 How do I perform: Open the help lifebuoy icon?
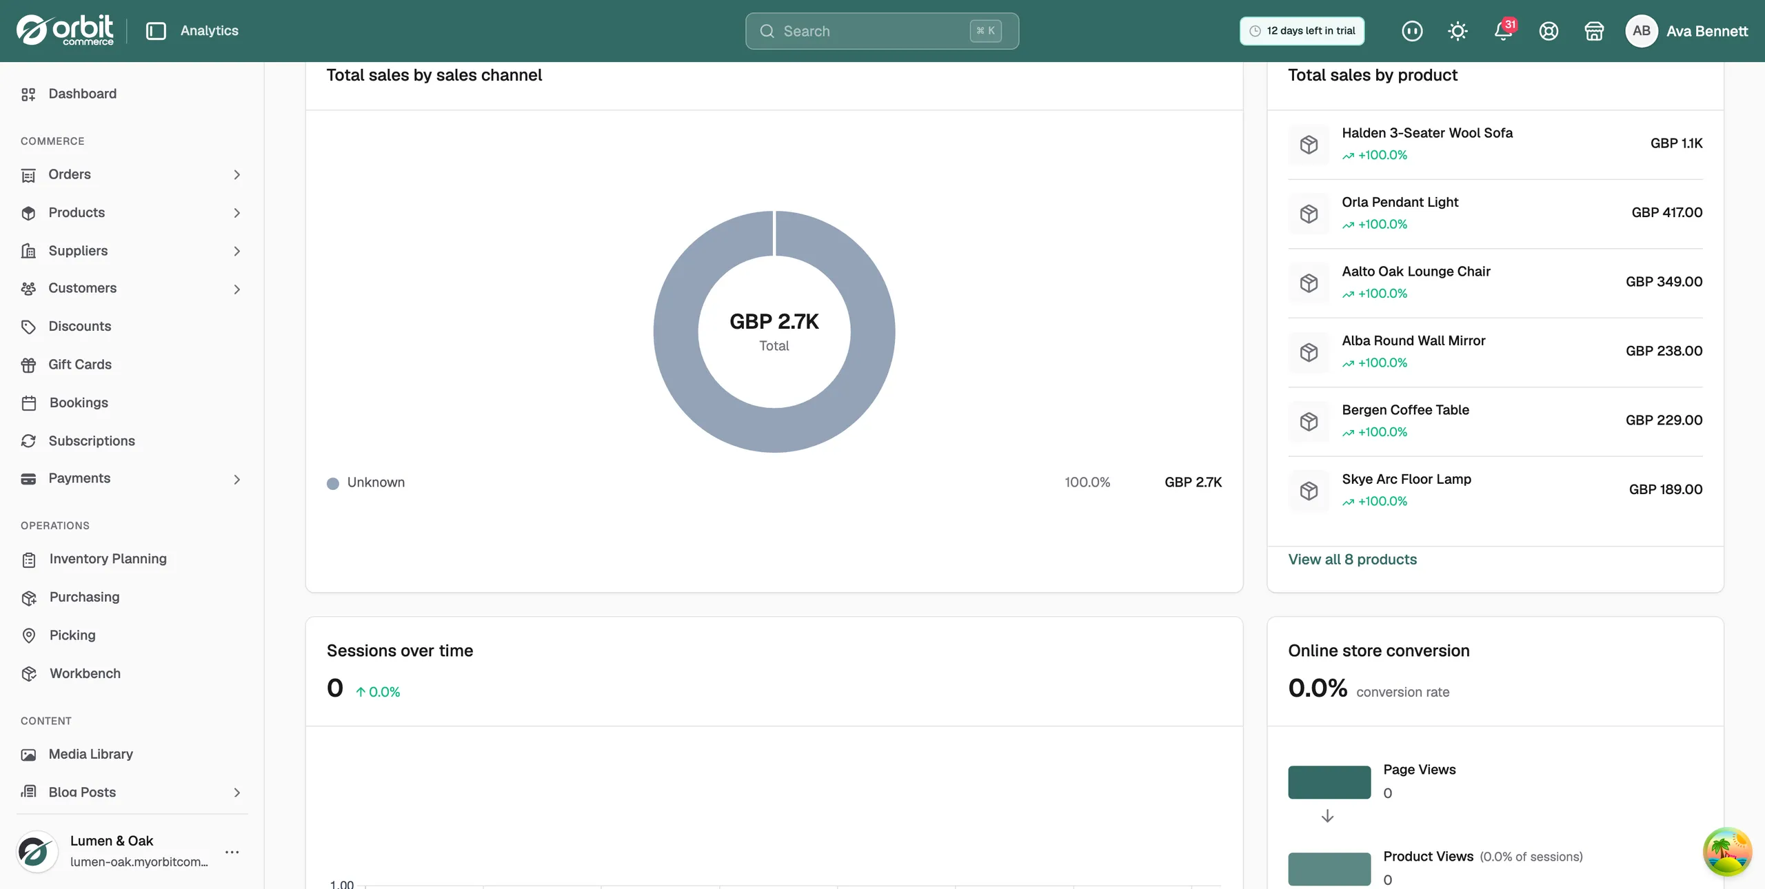point(1549,31)
